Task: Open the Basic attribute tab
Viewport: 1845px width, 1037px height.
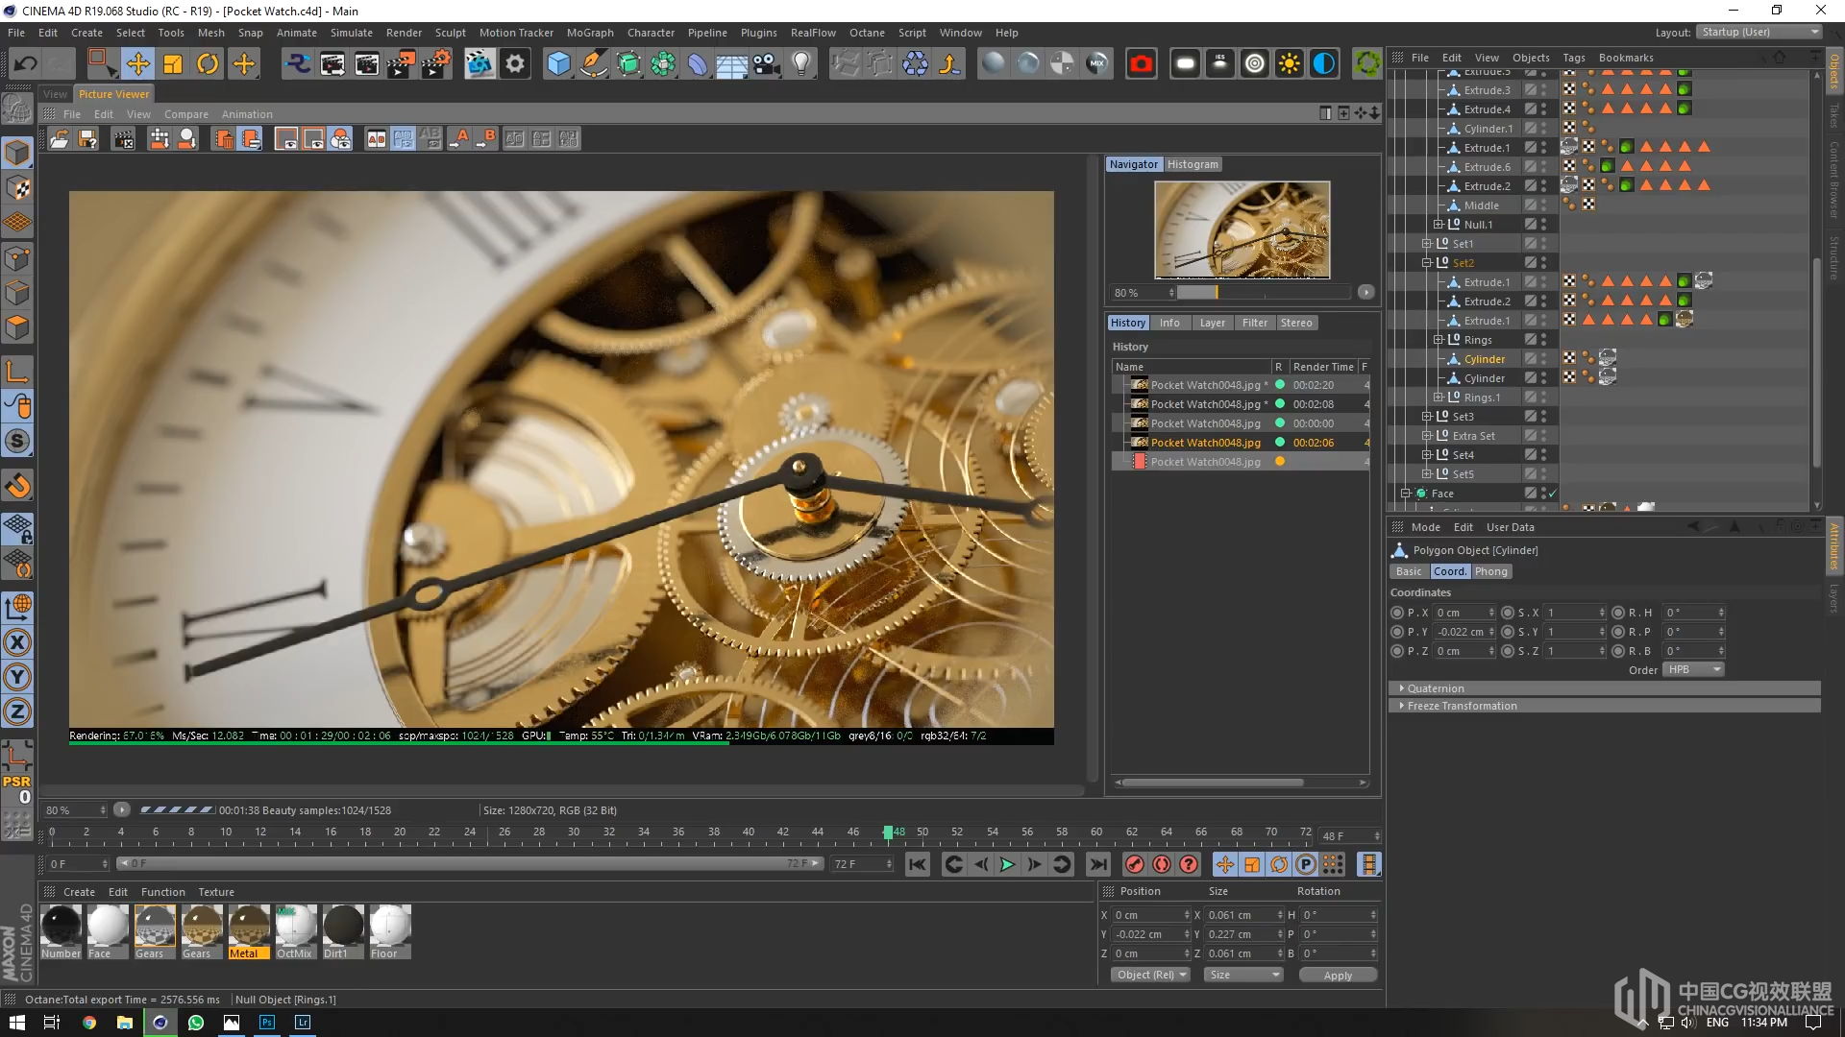Action: coord(1409,571)
